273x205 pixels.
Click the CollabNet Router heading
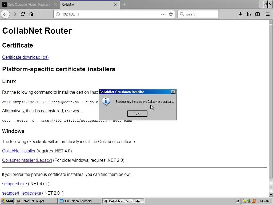(37, 31)
